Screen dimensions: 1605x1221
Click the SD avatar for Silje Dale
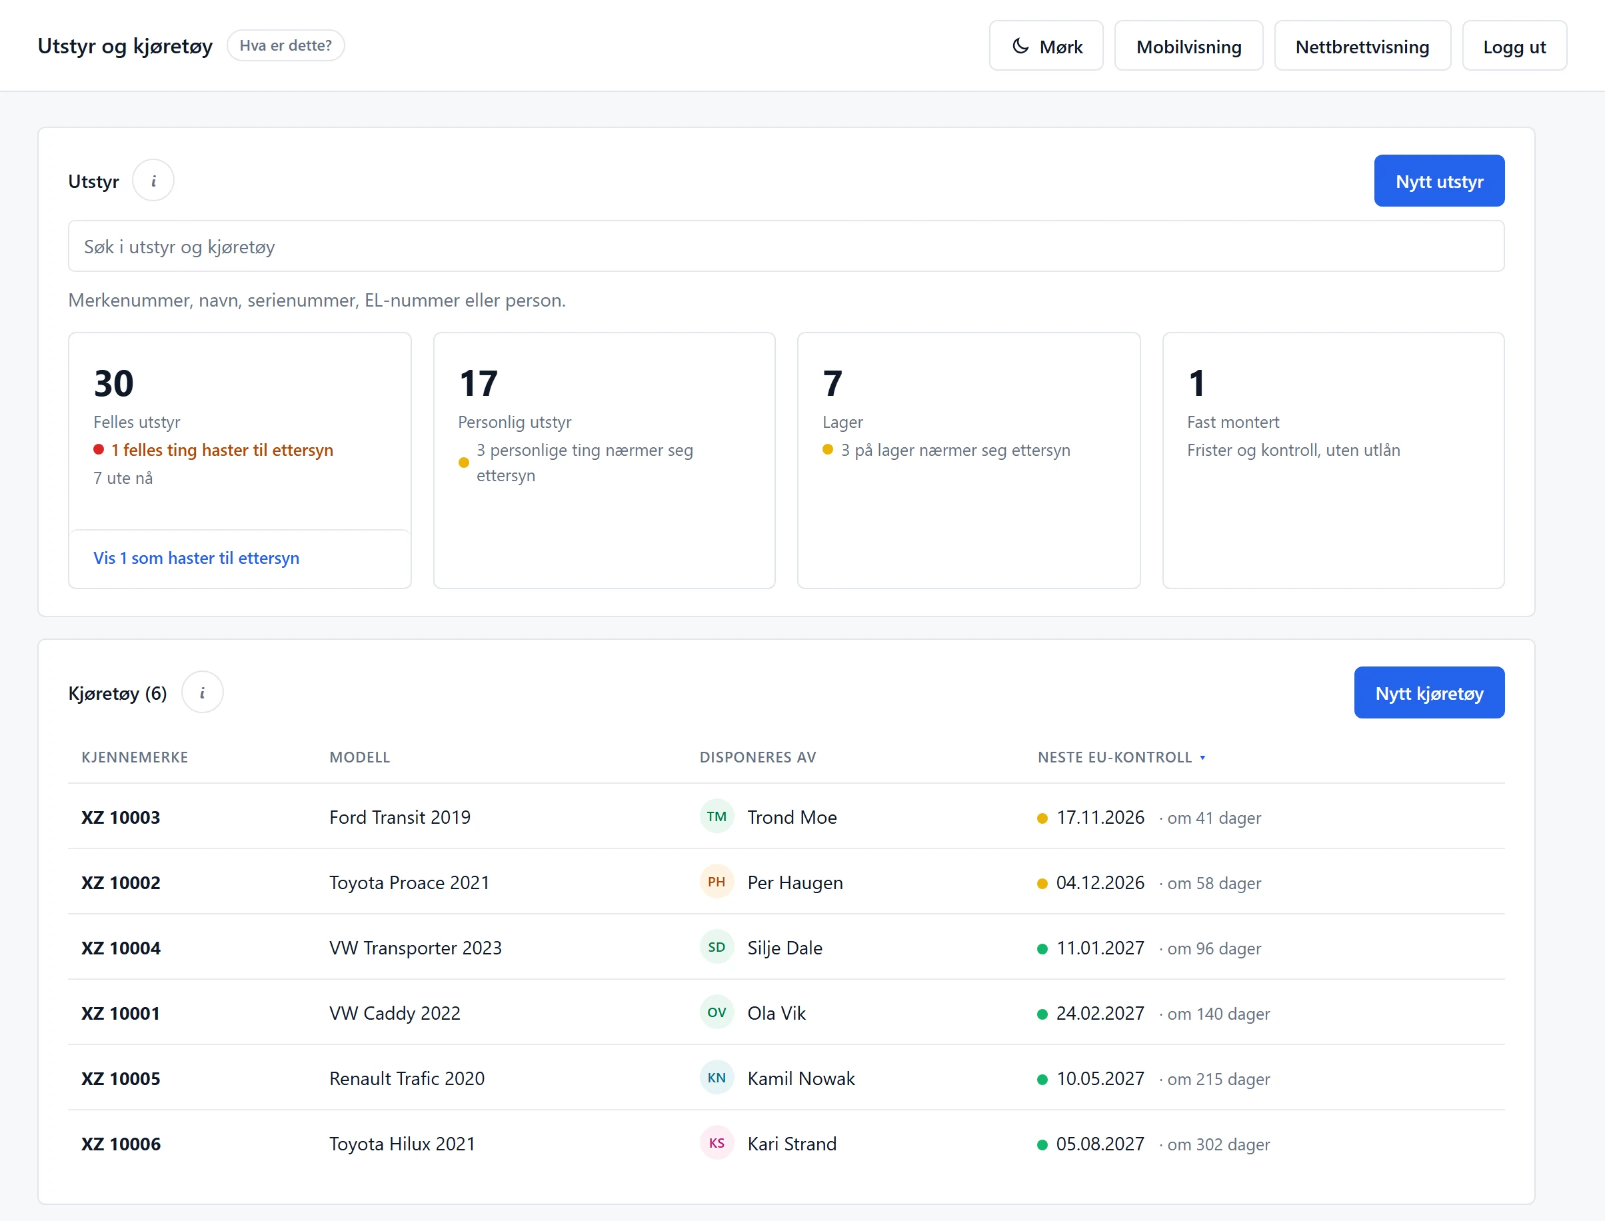[717, 948]
